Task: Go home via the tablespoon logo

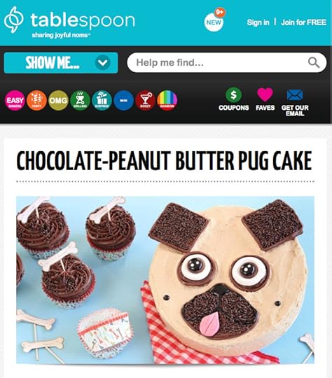Action: pyautogui.click(x=69, y=22)
